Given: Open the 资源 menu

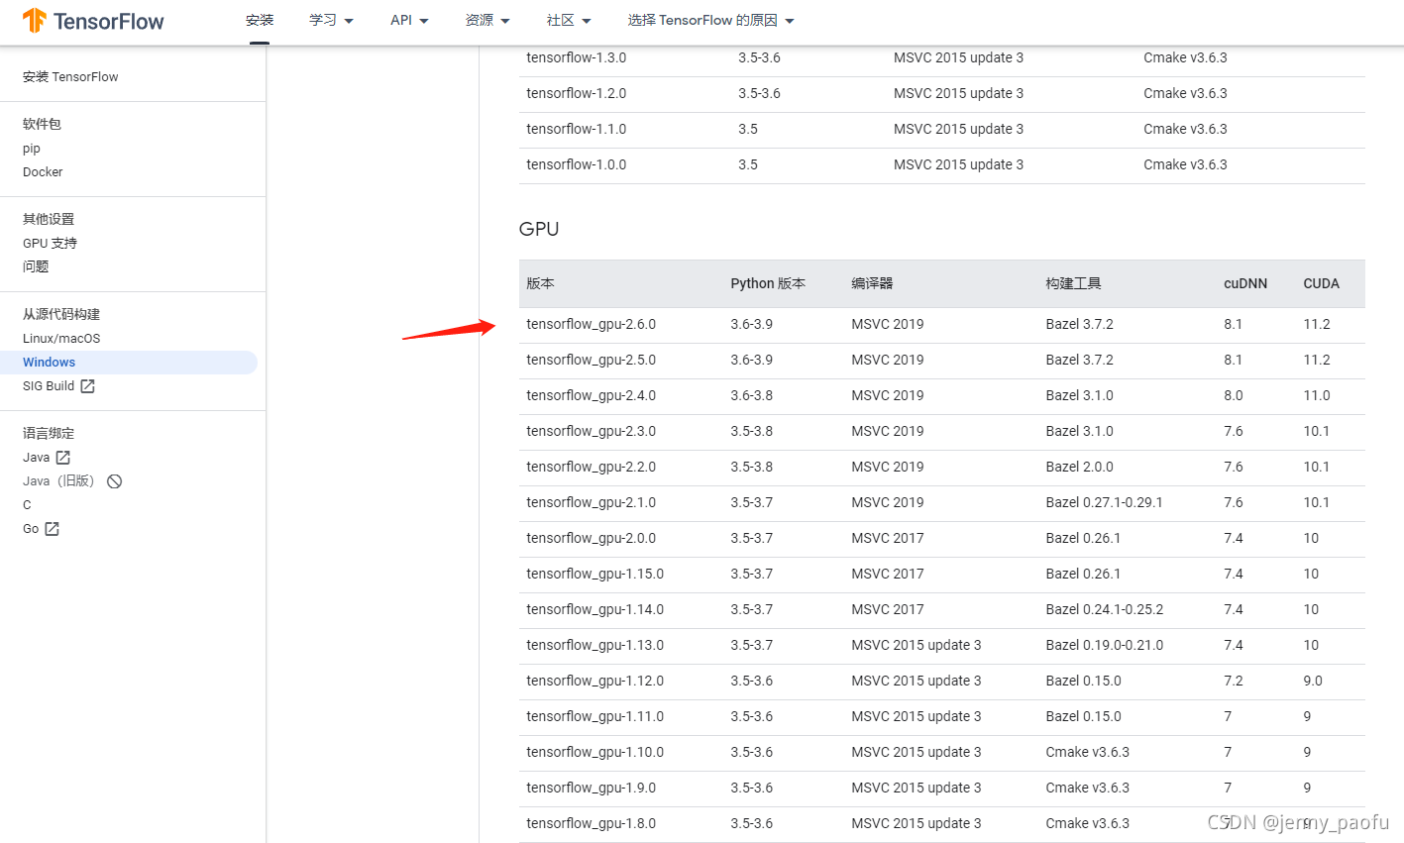Looking at the screenshot, I should [480, 20].
